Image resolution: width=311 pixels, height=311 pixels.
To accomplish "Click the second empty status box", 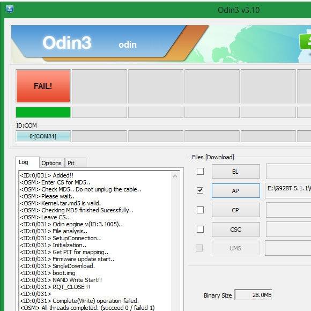I will (155, 86).
